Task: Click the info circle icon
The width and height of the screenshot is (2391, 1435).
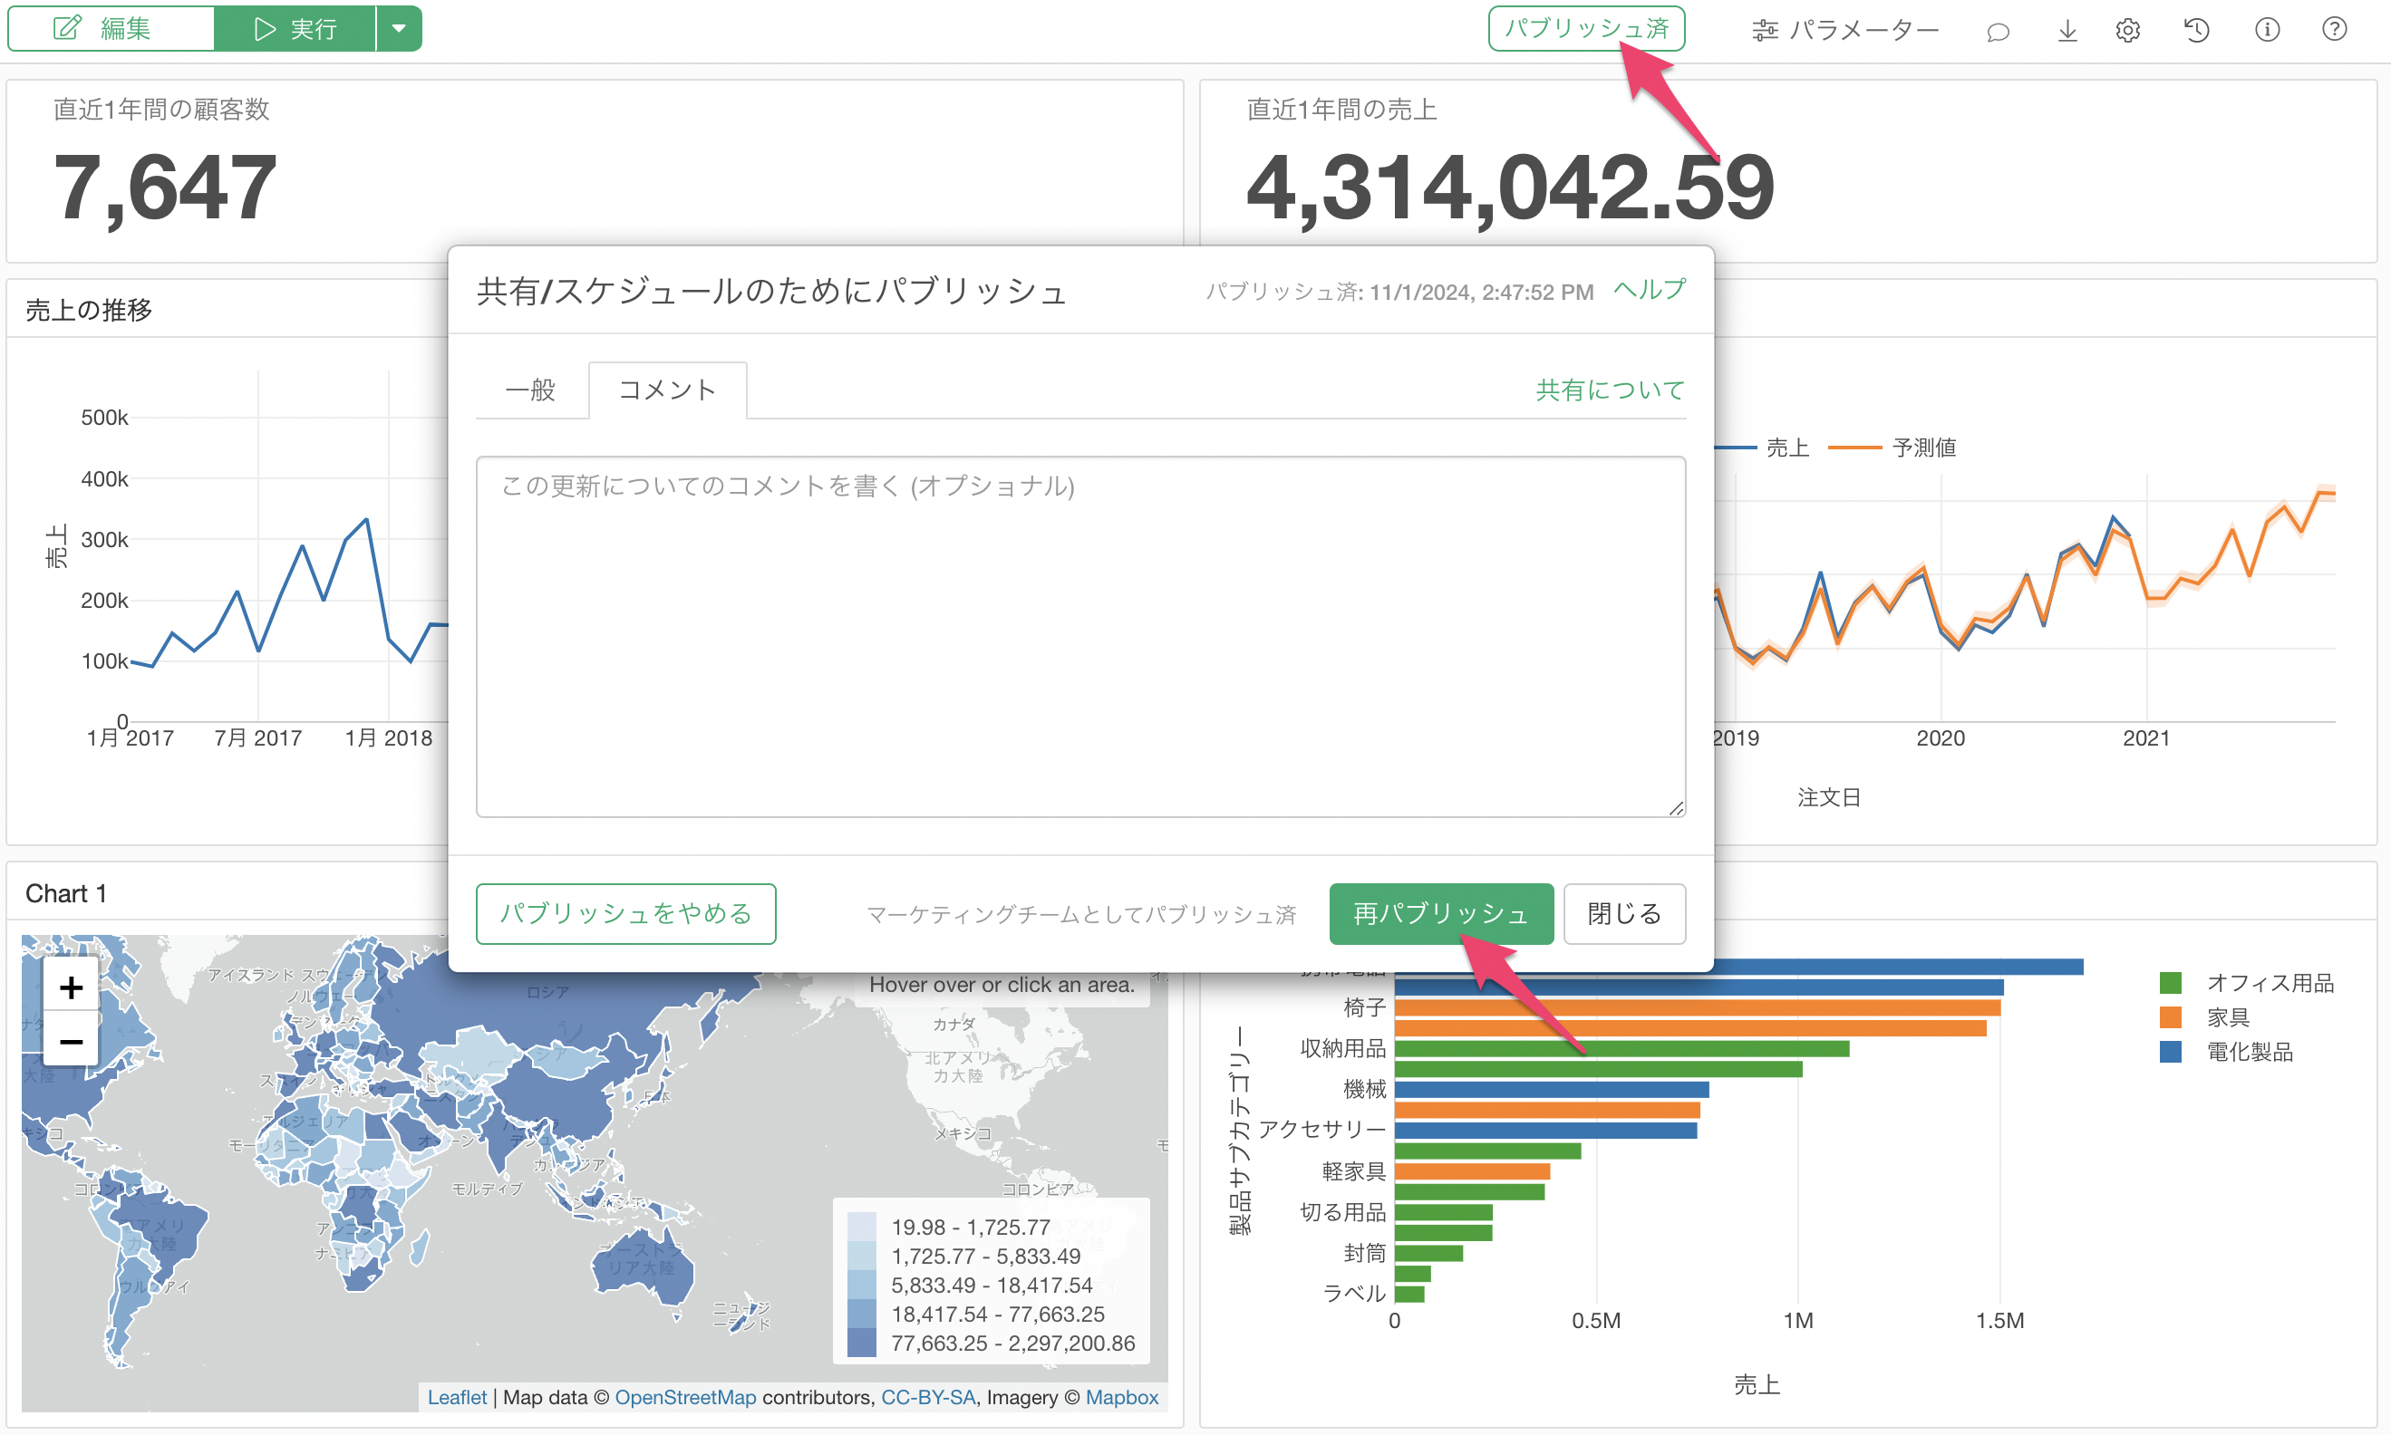Action: tap(2267, 30)
